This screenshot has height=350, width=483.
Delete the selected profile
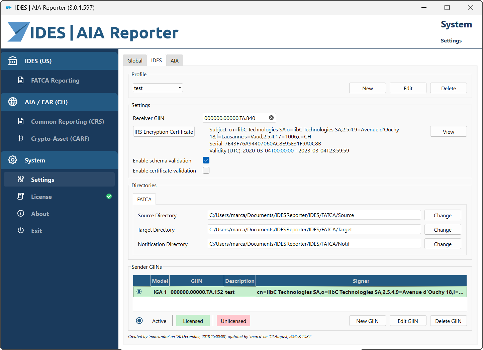pos(449,88)
